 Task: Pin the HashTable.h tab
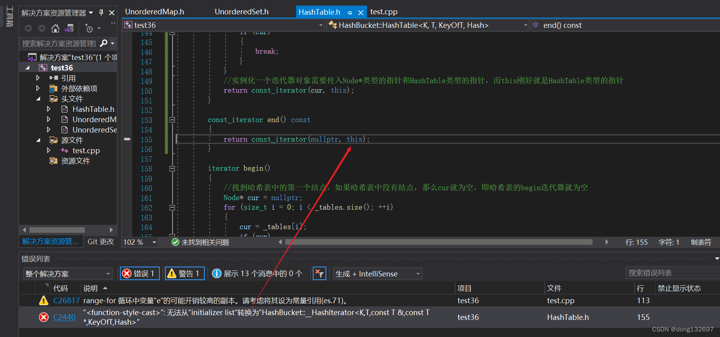coord(349,12)
